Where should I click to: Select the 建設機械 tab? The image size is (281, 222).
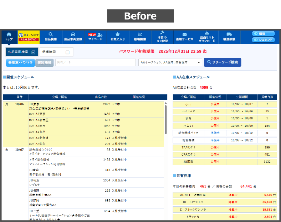tap(45, 63)
